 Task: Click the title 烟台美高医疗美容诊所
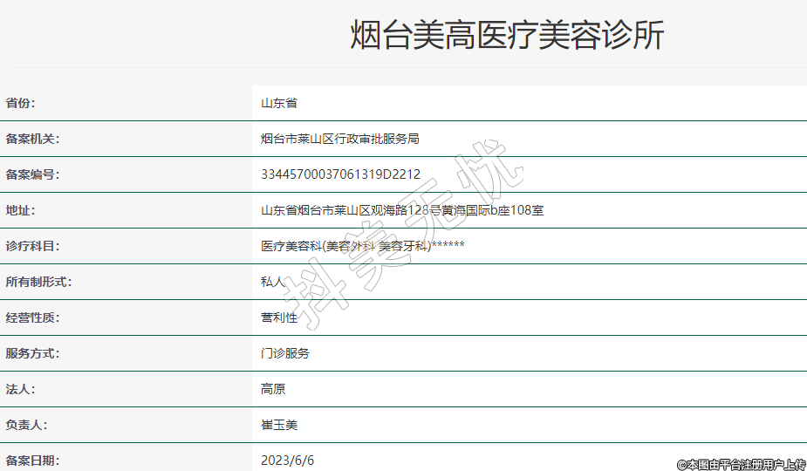[x=506, y=37]
